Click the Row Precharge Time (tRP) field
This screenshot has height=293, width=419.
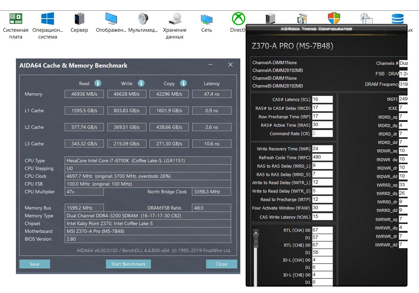(322, 116)
